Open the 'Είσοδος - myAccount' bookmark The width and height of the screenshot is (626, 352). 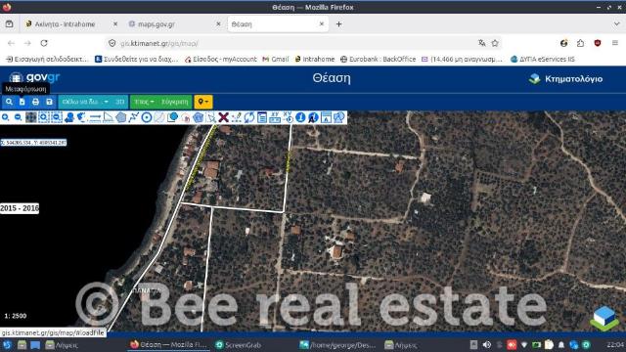point(221,59)
